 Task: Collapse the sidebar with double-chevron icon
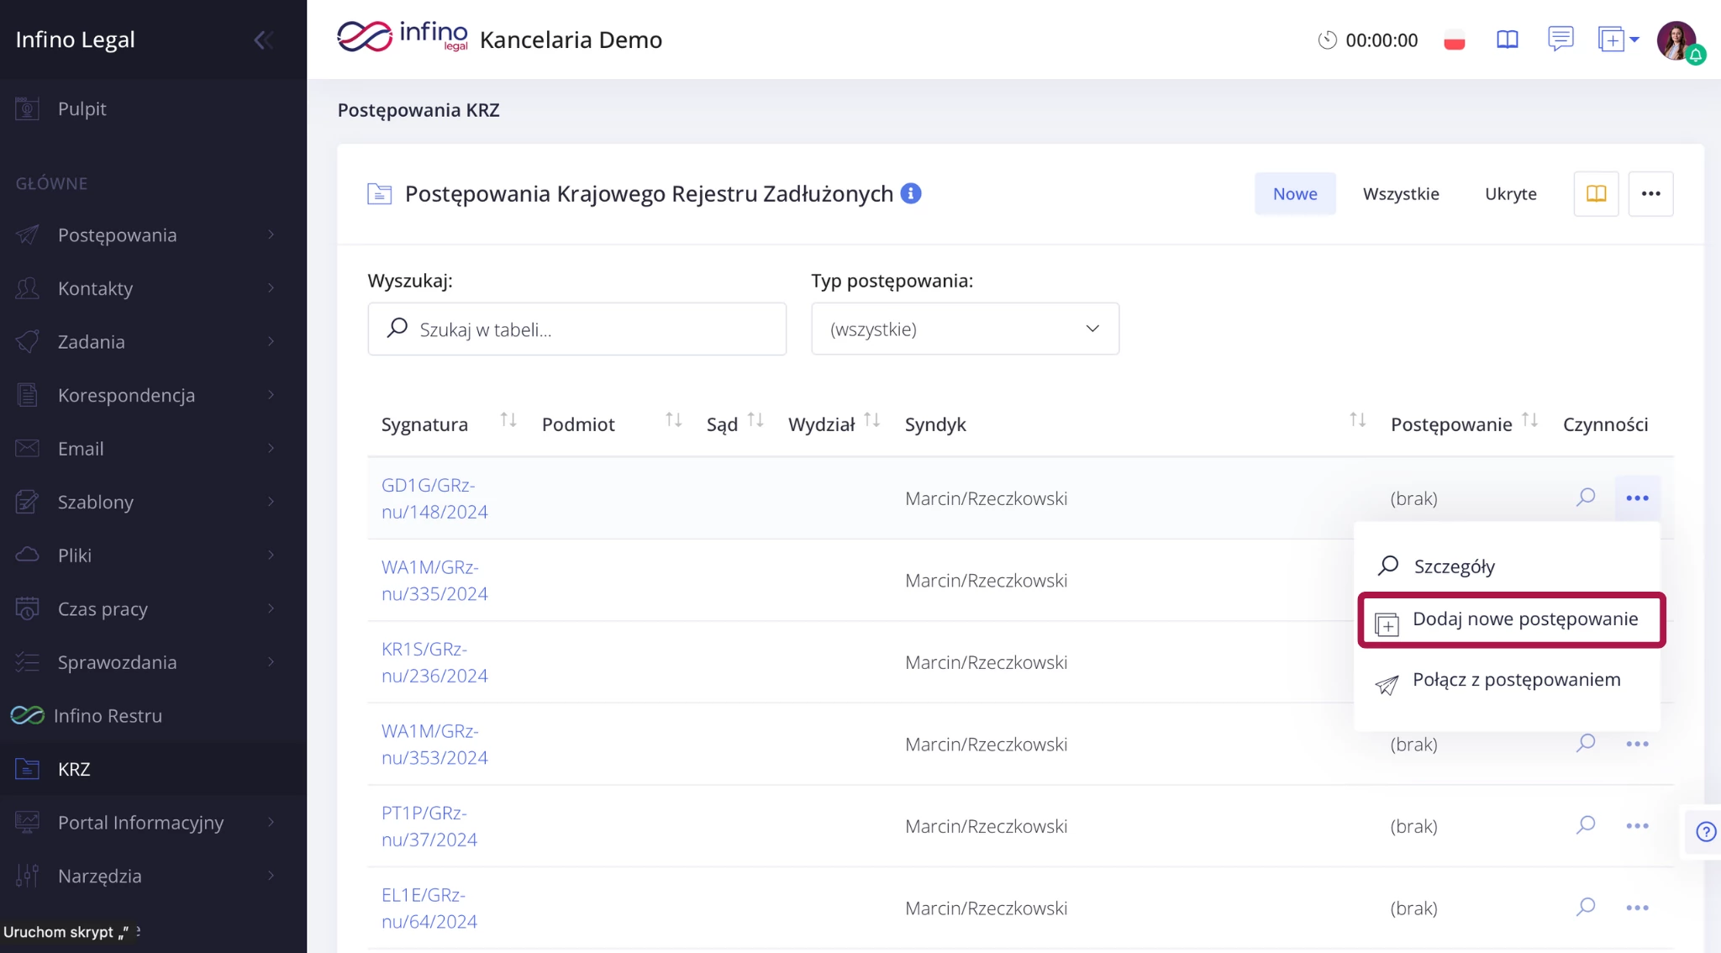pos(263,40)
